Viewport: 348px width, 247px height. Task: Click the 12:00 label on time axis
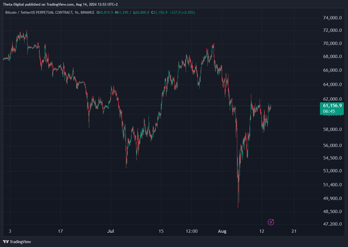pyautogui.click(x=192, y=231)
